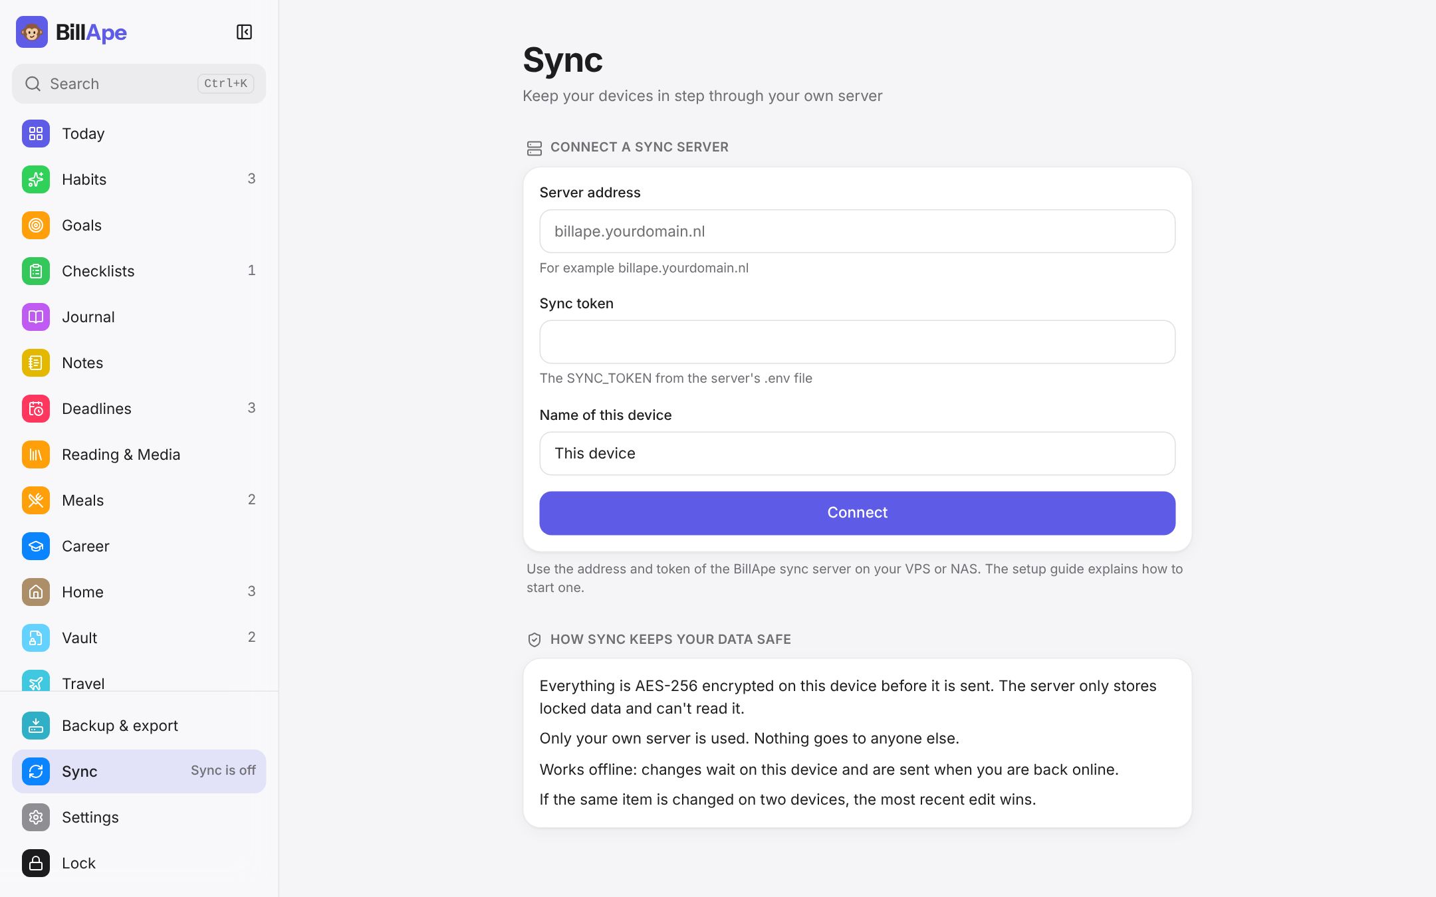Viewport: 1436px width, 897px height.
Task: Navigate to Notes
Action: click(139, 363)
